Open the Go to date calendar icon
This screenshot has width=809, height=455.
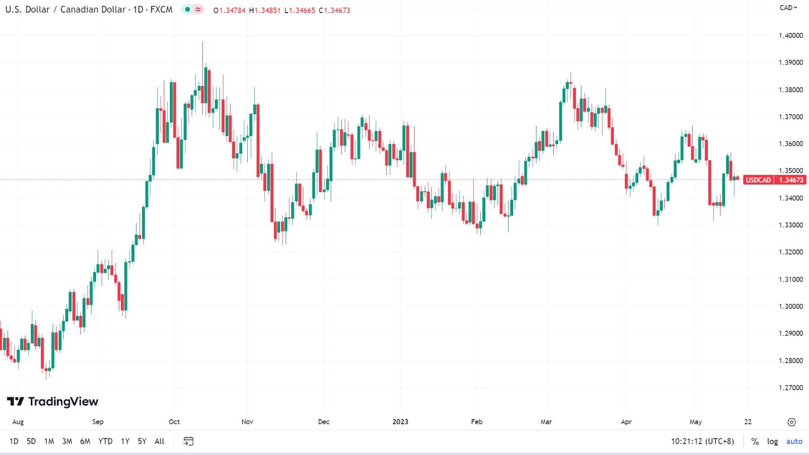188,441
